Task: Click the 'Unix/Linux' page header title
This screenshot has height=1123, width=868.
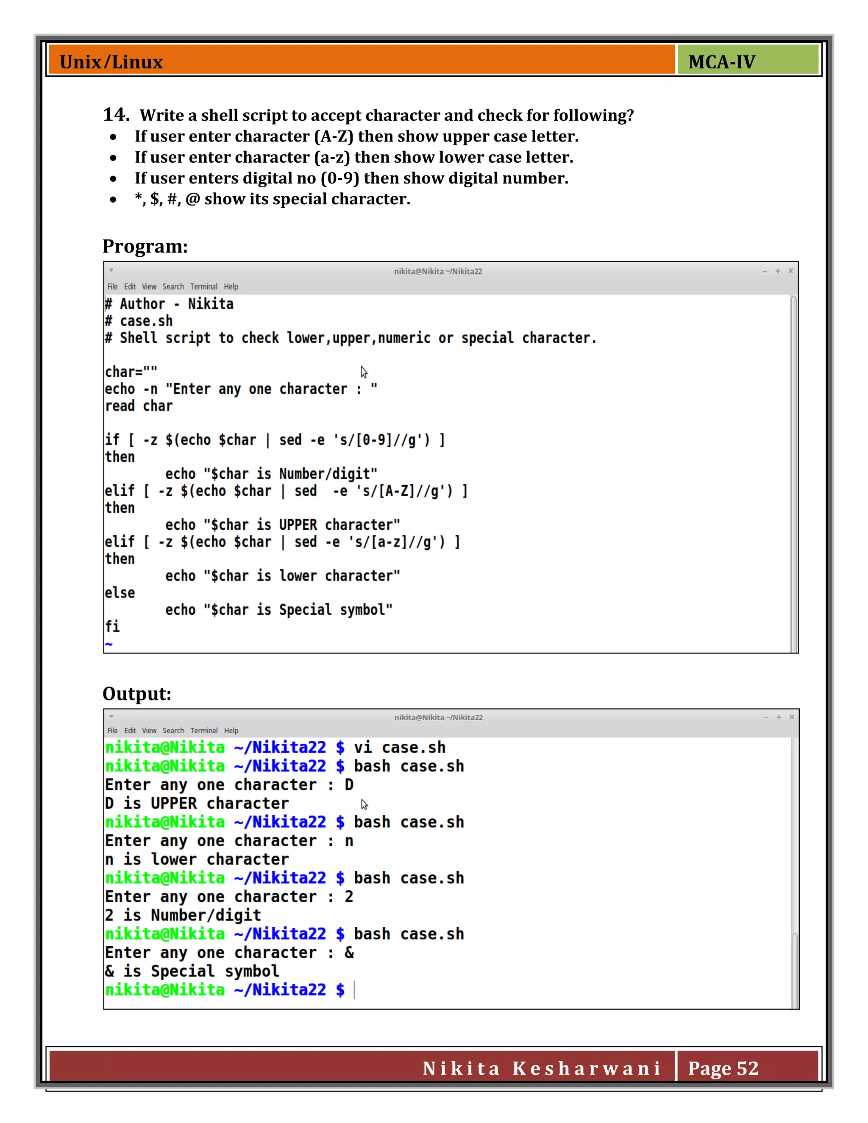Action: 111,62
